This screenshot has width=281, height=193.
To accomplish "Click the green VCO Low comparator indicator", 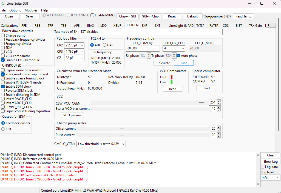I will coord(172,82).
